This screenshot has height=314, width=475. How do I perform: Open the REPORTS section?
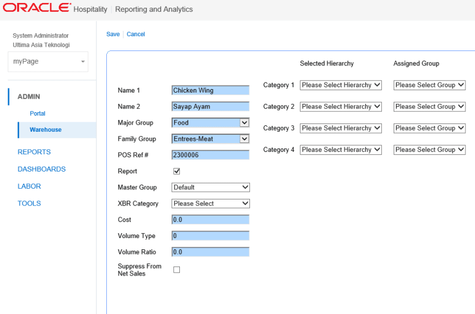[34, 152]
